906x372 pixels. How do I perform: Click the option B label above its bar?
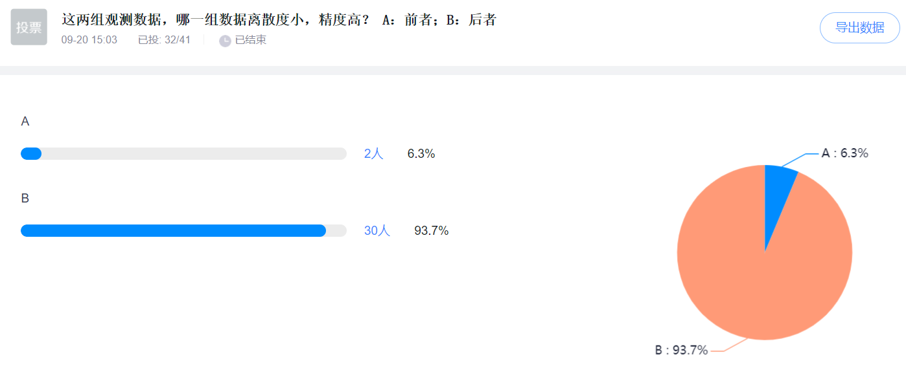25,199
